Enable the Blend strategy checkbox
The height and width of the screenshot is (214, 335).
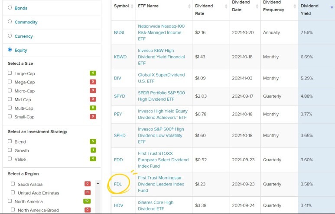pyautogui.click(x=10, y=141)
